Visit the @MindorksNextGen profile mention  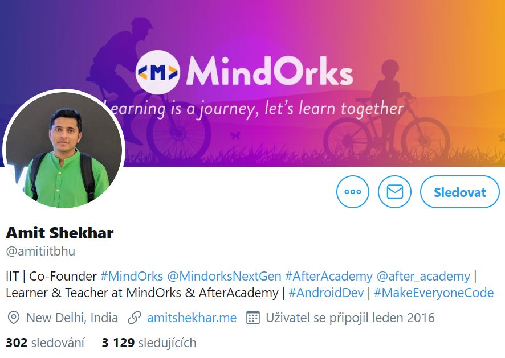(224, 276)
